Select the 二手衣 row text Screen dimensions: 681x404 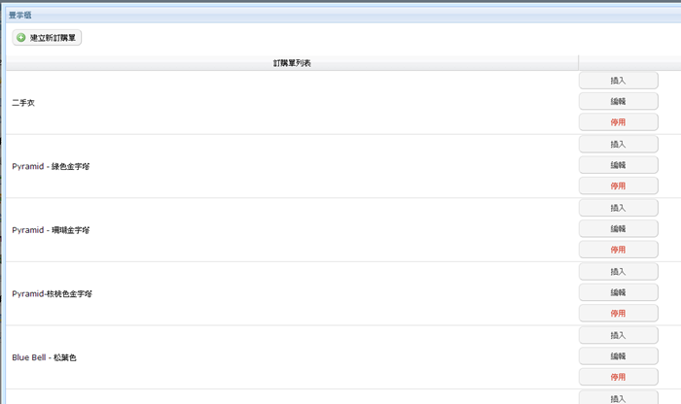23,103
